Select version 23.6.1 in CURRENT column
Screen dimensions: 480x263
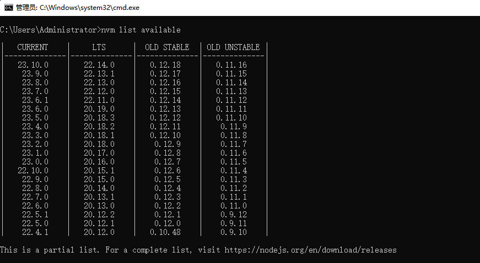click(35, 100)
